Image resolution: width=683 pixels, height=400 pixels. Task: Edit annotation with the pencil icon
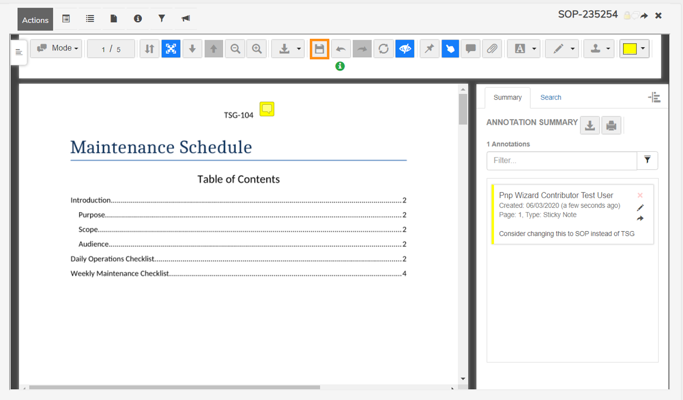pyautogui.click(x=640, y=208)
